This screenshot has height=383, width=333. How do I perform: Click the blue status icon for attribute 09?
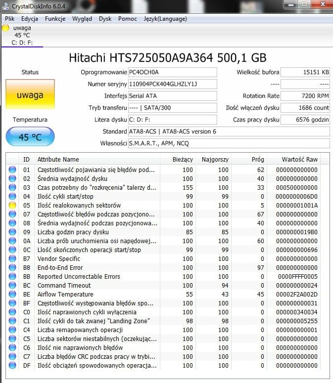pyautogui.click(x=12, y=232)
